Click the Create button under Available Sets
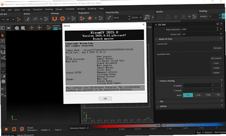 [216, 68]
